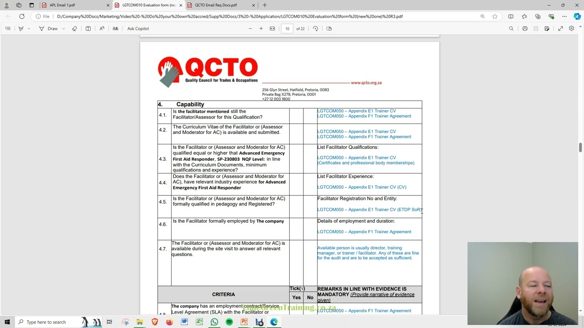Viewport: 584px width, 328px height.
Task: Switch to QCTO Email Req Docs.pdf tab
Action: point(221,5)
